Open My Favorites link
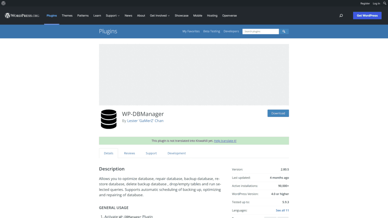This screenshot has width=388, height=218. [191, 31]
